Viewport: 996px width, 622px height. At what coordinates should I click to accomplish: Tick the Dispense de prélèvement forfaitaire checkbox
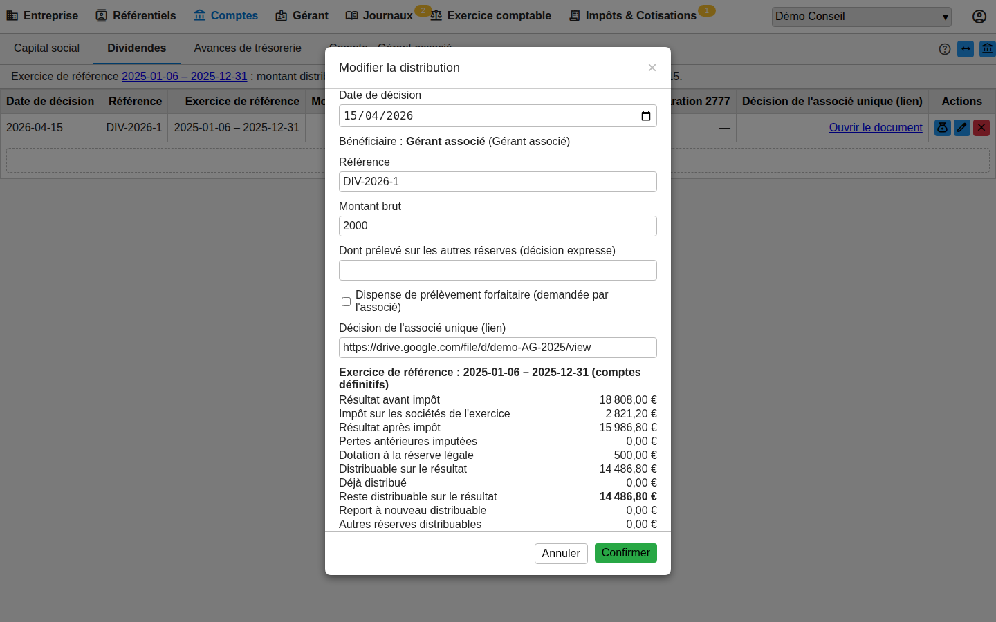point(346,301)
